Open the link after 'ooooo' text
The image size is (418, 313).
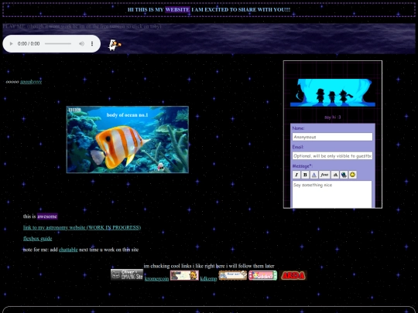(x=31, y=82)
